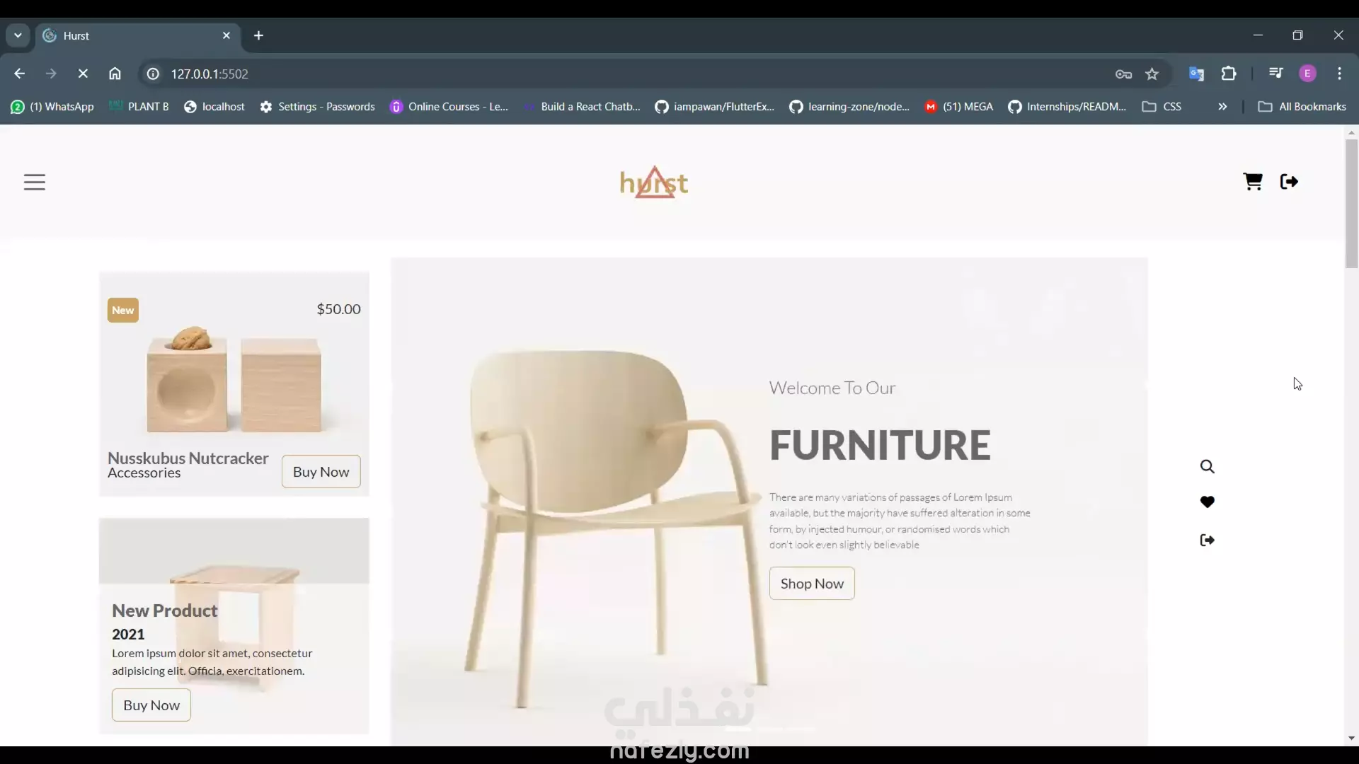Click the sign-out icon below the heart
This screenshot has width=1359, height=764.
(1208, 540)
